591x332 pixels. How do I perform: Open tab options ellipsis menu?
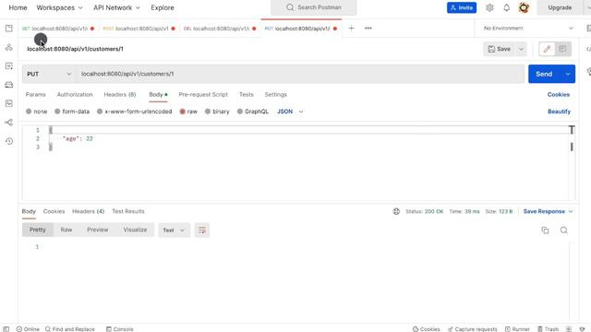click(x=368, y=29)
